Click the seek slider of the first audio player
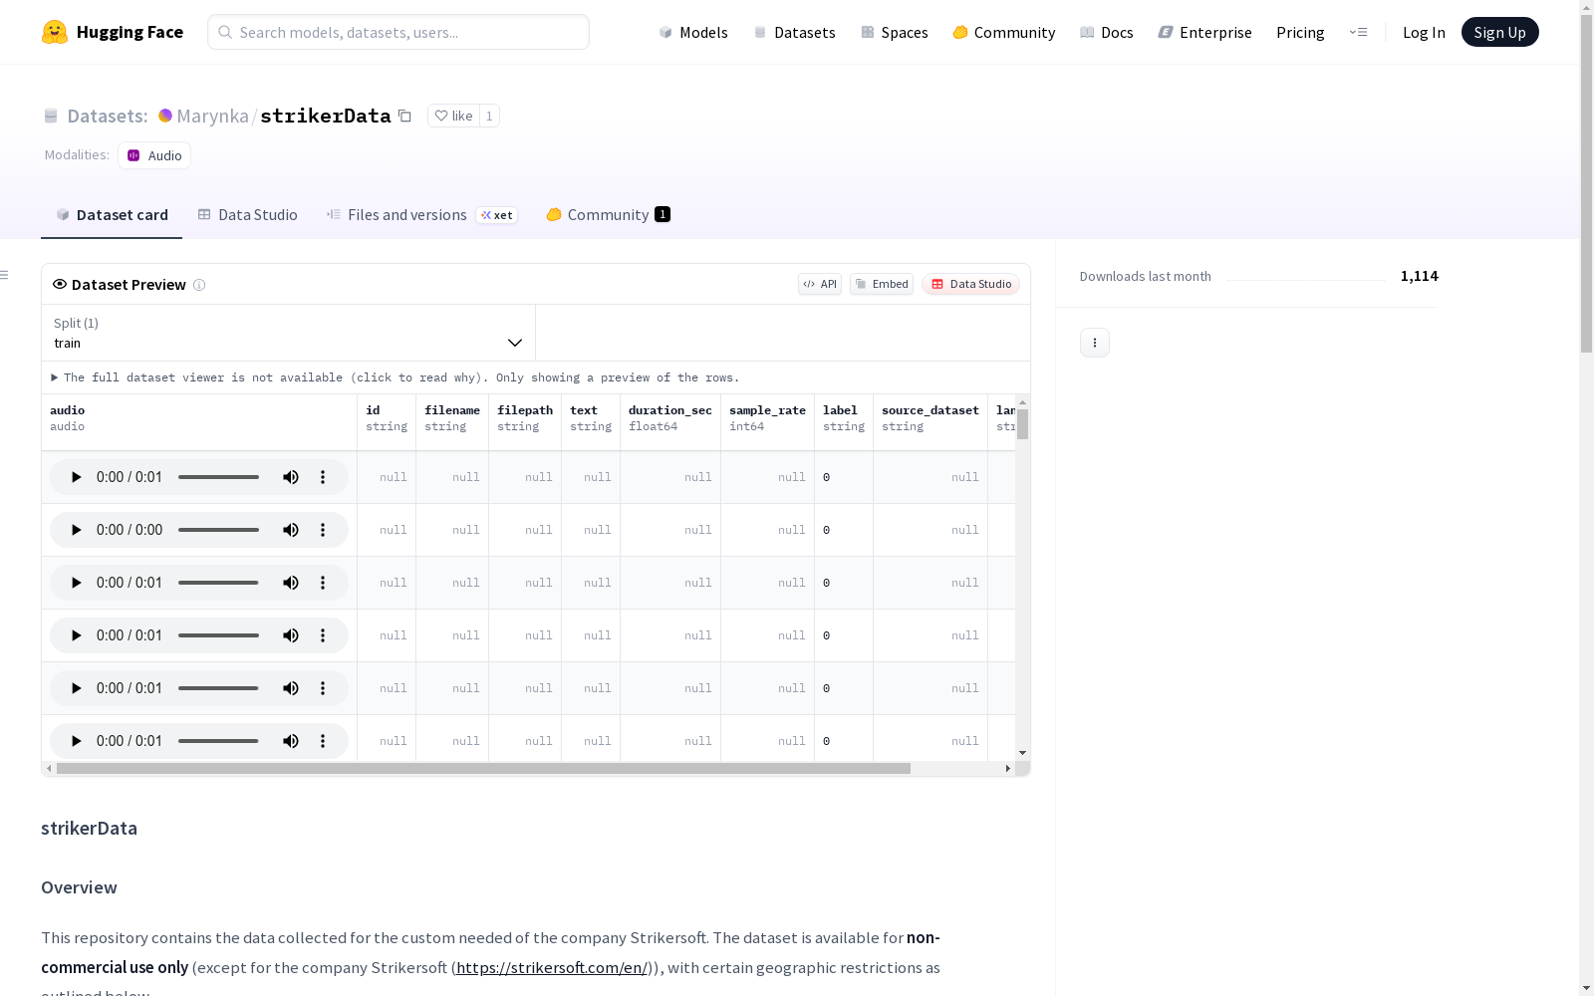The width and height of the screenshot is (1594, 996). click(218, 477)
